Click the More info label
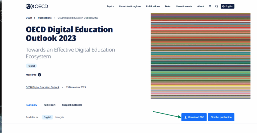The image size is (257, 133). (31, 75)
